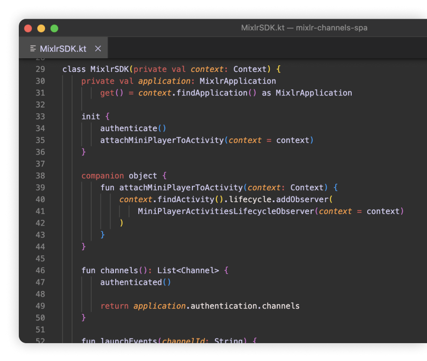Click line number 46 in the gutter

pos(40,270)
